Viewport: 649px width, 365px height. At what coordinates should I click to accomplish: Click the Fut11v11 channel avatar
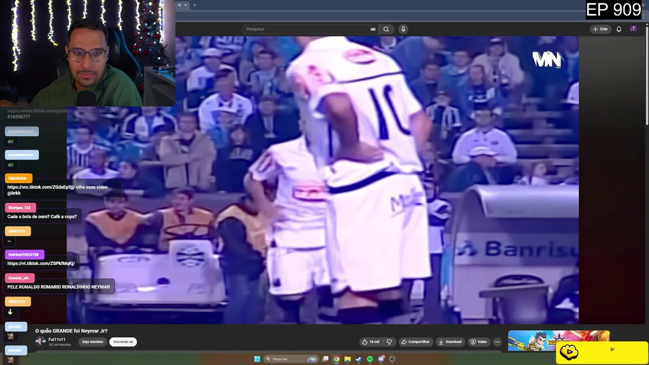tap(40, 341)
